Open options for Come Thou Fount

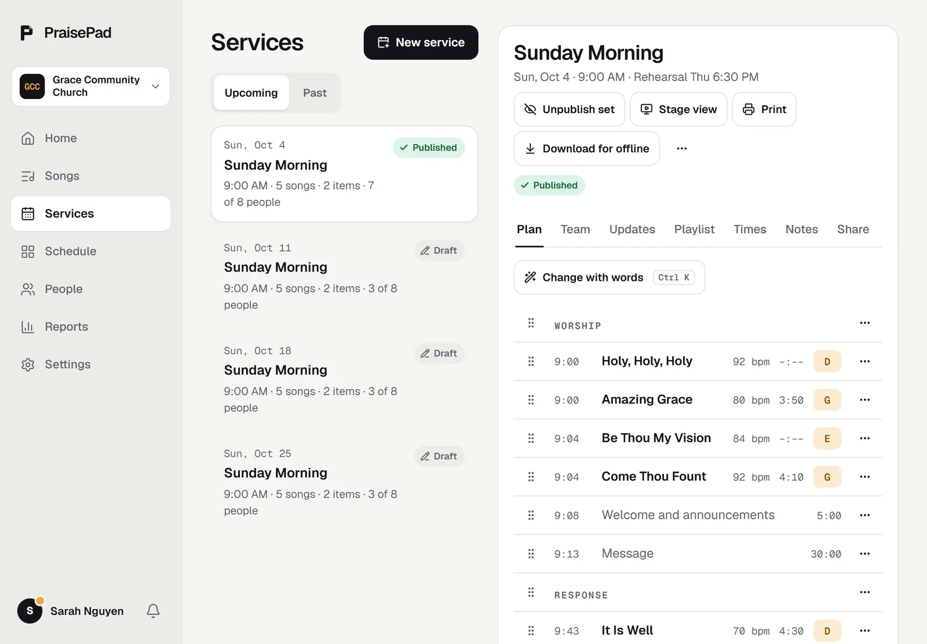point(865,477)
